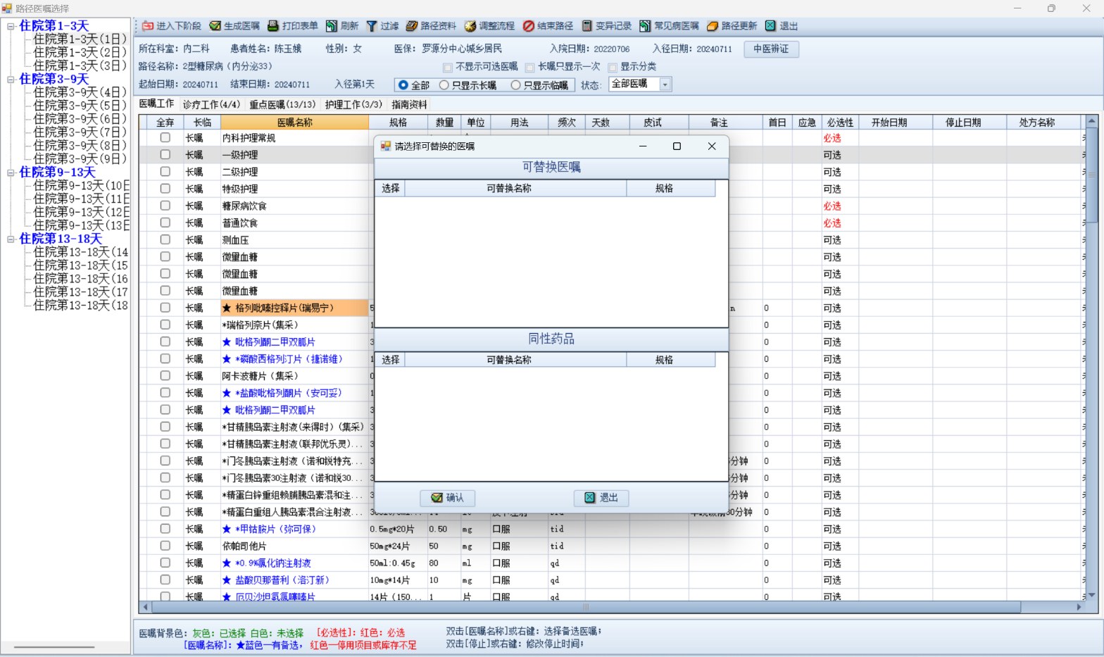Click the 请选择可替换的医嘱 dialog title icon
This screenshot has height=657, width=1104.
(386, 146)
